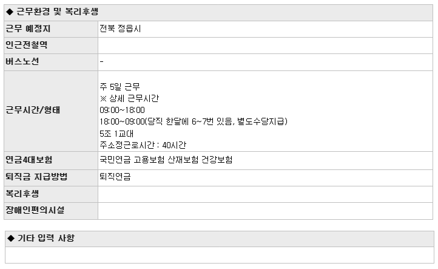Image resolution: width=438 pixels, height=269 pixels.
Task: Click the 국민연금 고용보험 산재보험 건강보험 text
Action: [x=166, y=160]
